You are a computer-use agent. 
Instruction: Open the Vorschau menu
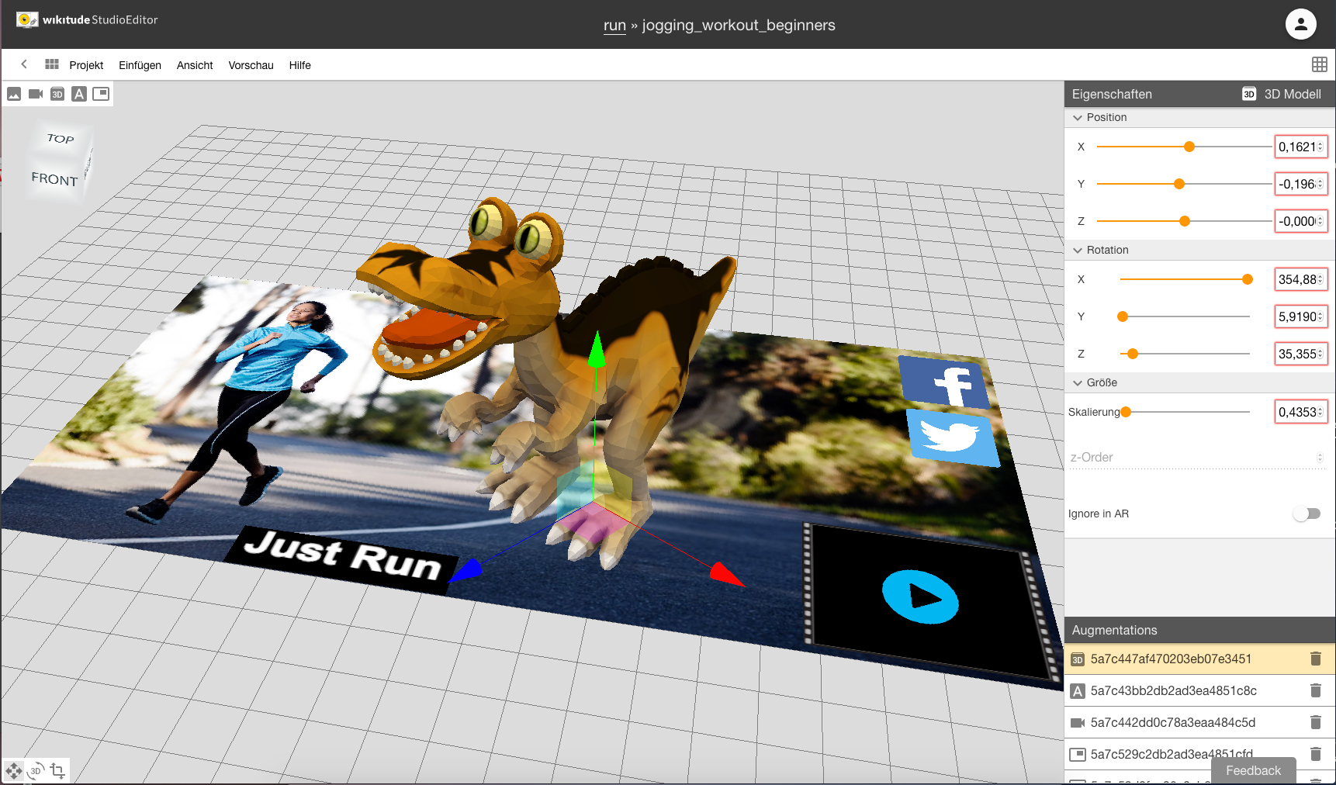pyautogui.click(x=251, y=65)
